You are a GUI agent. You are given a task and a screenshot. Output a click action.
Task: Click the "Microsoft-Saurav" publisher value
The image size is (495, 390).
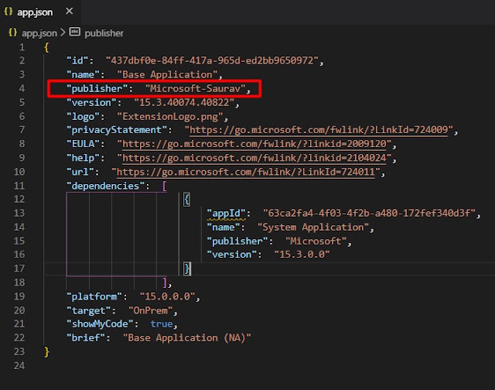pyautogui.click(x=195, y=88)
